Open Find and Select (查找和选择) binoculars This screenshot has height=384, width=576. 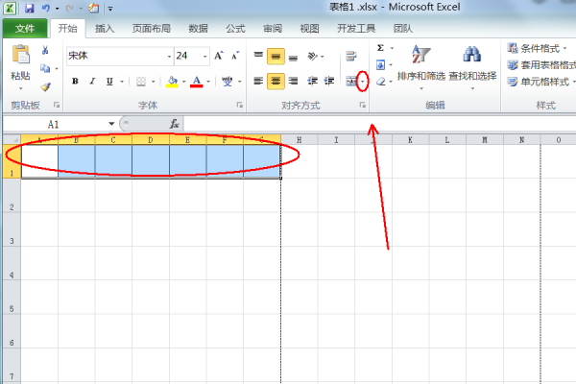[472, 62]
